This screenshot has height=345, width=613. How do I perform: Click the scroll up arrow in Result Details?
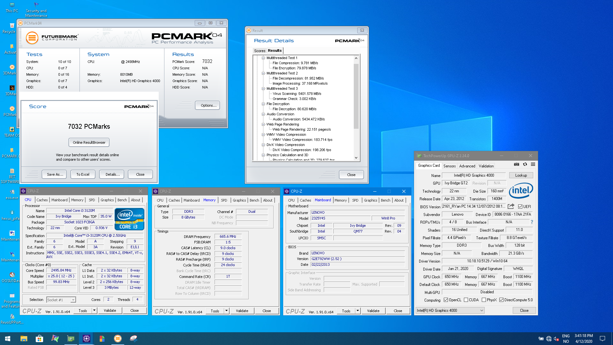pos(356,58)
